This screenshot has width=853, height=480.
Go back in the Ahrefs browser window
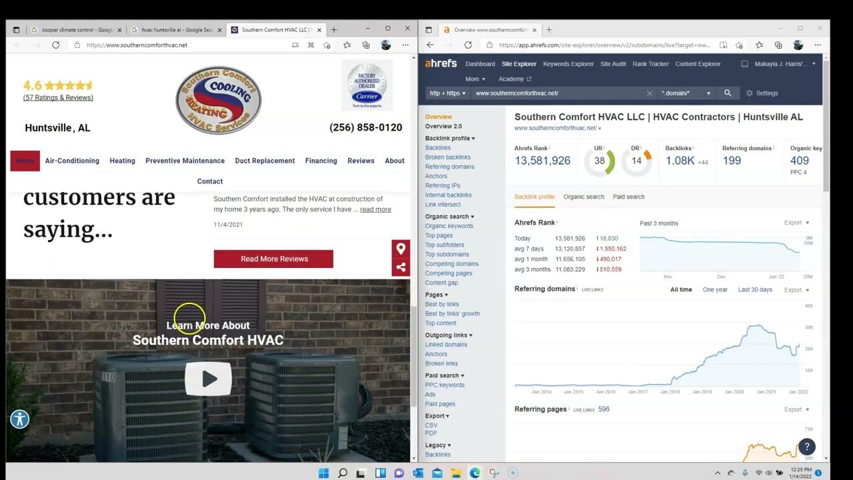click(x=430, y=45)
